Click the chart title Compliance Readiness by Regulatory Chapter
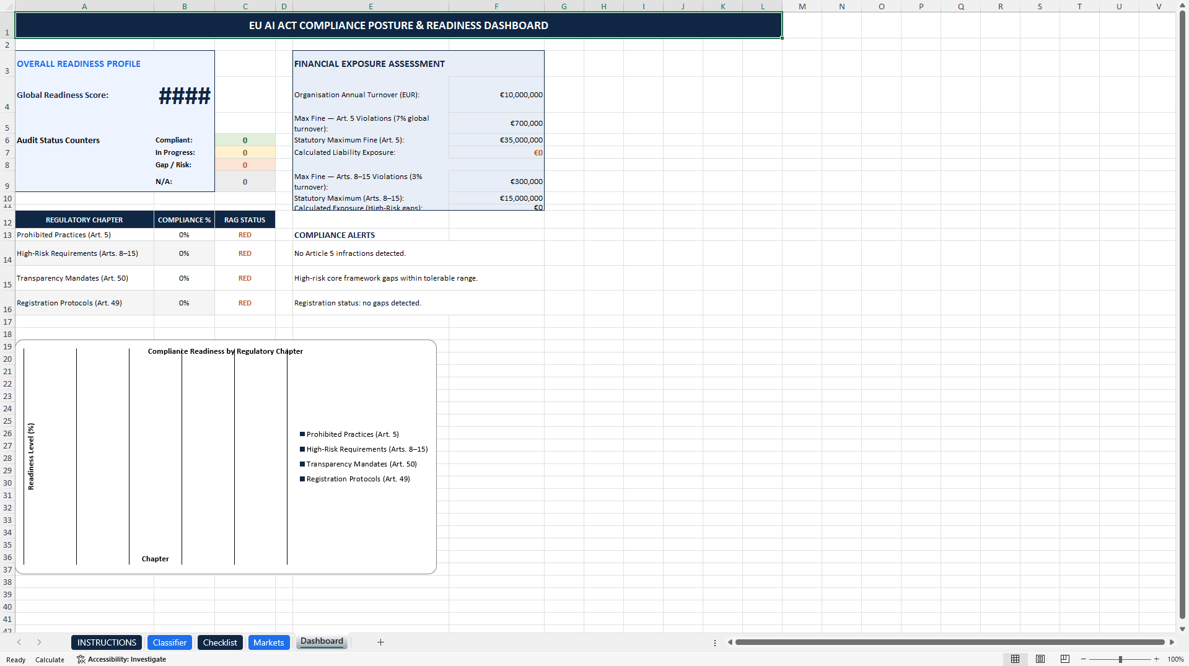The image size is (1189, 666). pos(226,351)
